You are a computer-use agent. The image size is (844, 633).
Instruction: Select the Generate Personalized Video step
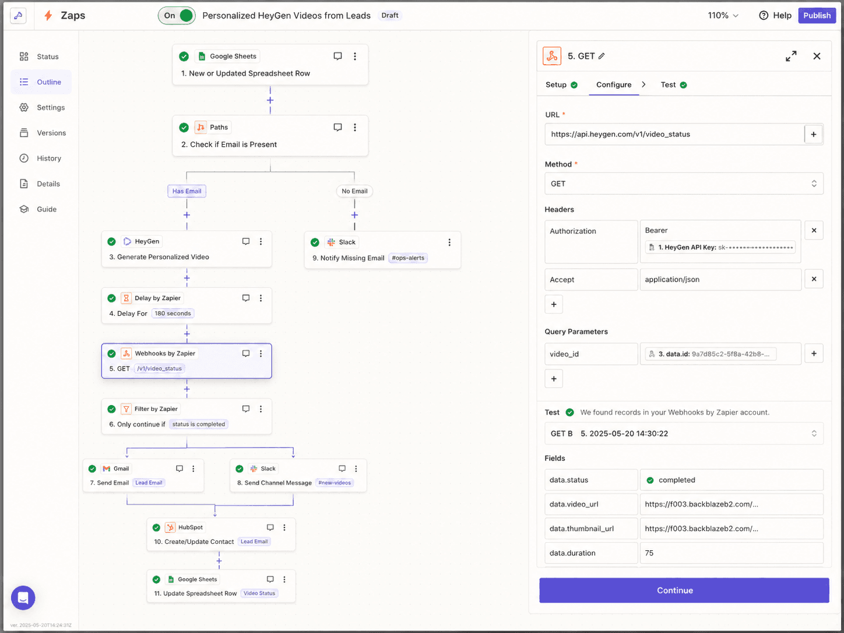point(187,249)
